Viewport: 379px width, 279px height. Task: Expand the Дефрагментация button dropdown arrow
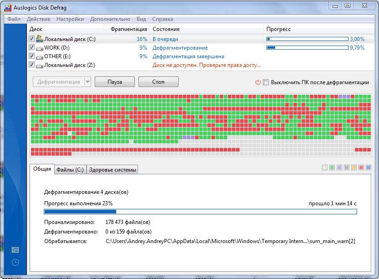(87, 82)
